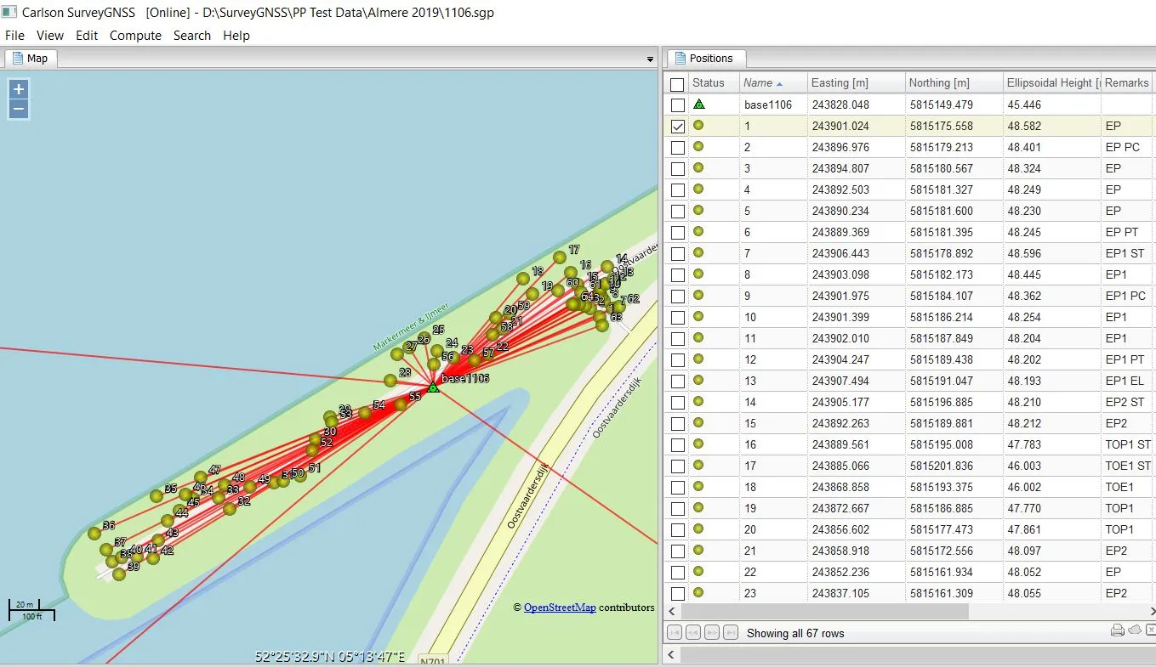Click the green triangle status icon for base1106 row
Image resolution: width=1156 pixels, height=667 pixels.
699,105
